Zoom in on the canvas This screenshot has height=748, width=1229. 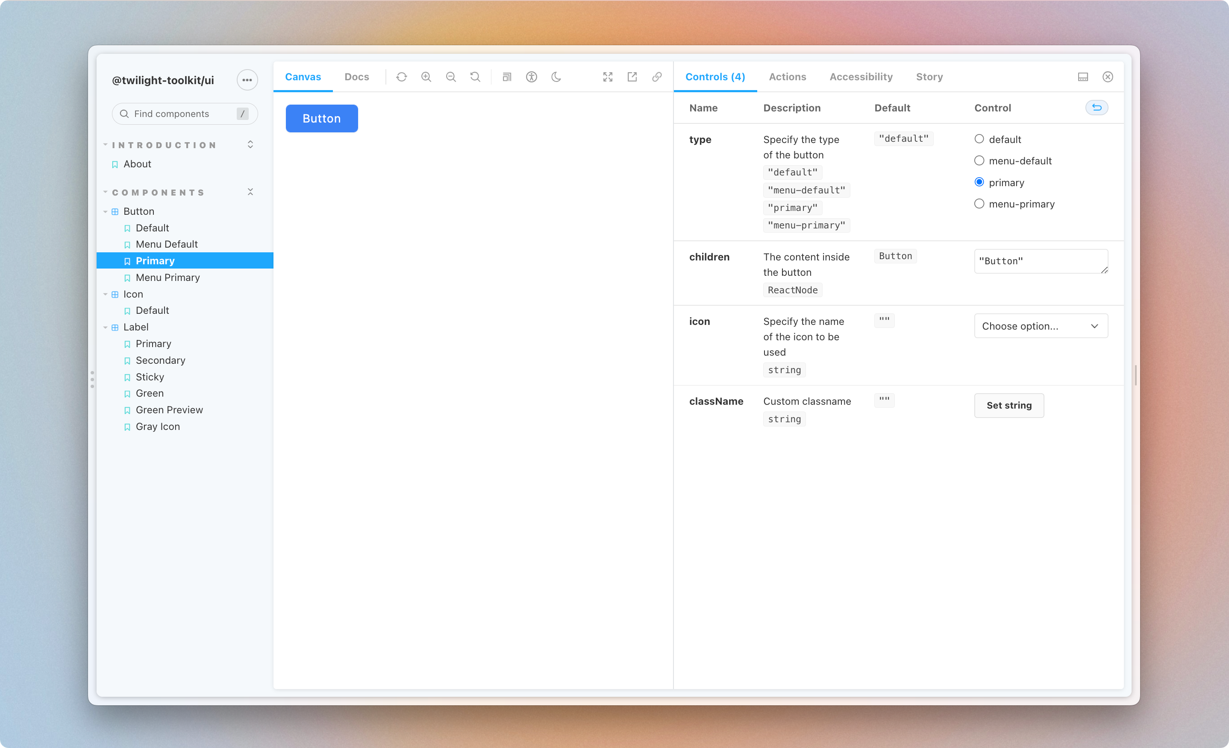coord(426,77)
